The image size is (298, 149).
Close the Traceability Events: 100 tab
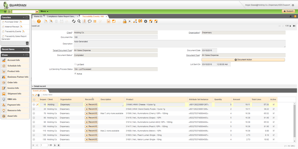click(x=106, y=17)
